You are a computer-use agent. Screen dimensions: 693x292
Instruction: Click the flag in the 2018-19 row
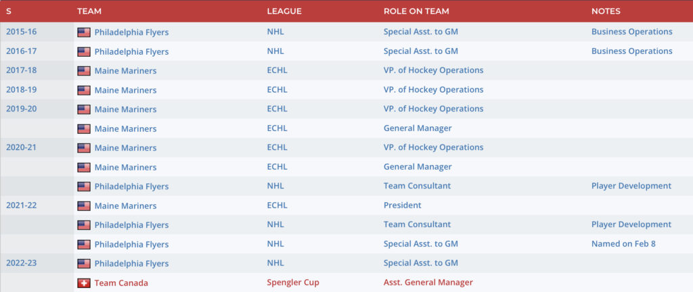coord(84,90)
